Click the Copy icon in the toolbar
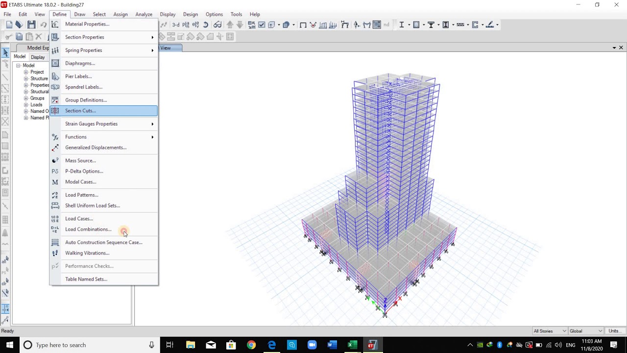The image size is (627, 353). click(x=19, y=37)
